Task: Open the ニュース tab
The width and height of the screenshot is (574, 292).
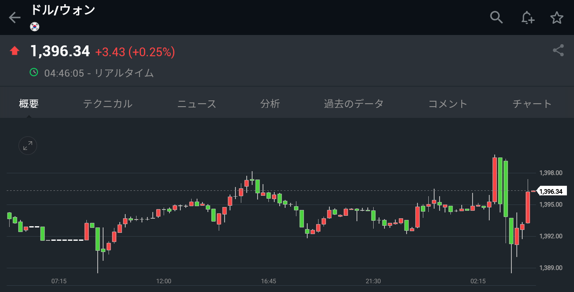Action: (x=197, y=104)
